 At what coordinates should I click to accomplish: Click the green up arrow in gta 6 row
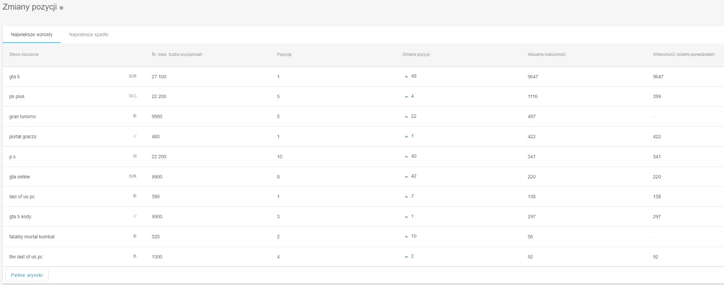[406, 77]
